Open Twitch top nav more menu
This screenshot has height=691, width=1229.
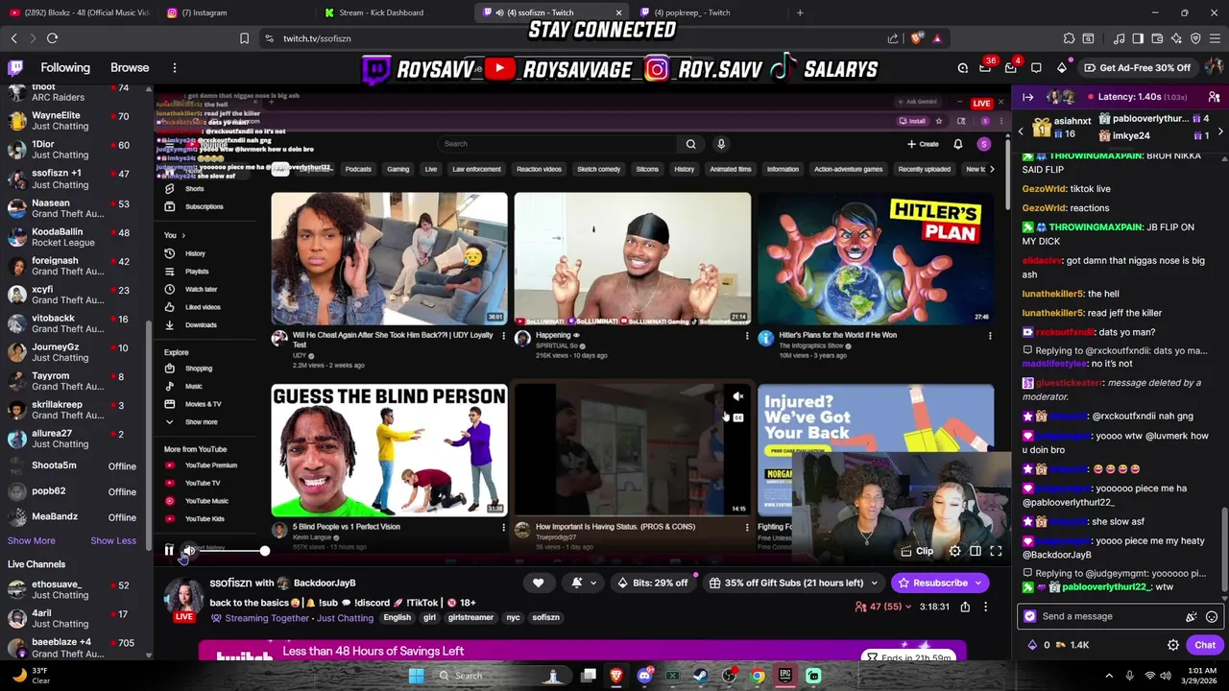coord(175,68)
